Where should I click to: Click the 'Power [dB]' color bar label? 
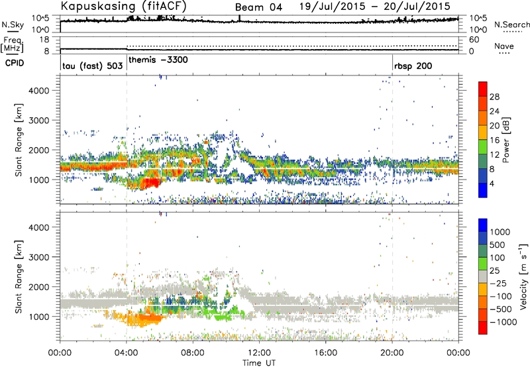(505, 140)
